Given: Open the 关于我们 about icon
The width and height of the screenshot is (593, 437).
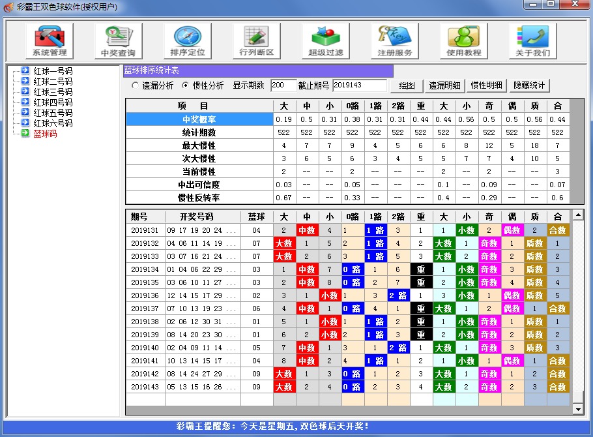Looking at the screenshot, I should click(x=533, y=40).
